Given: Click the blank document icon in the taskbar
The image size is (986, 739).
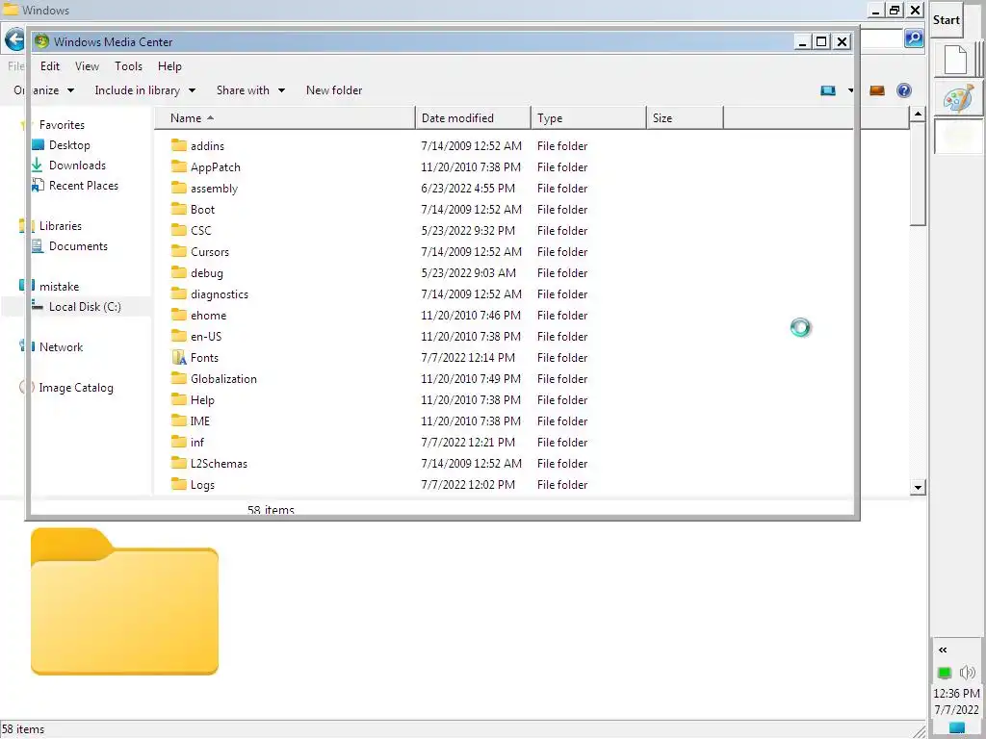Looking at the screenshot, I should pos(955,60).
